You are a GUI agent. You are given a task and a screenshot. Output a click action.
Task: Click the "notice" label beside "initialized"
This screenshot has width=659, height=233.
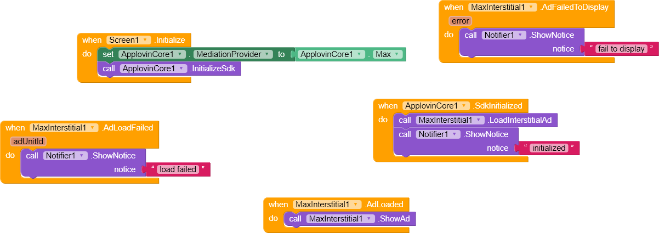[x=498, y=148]
